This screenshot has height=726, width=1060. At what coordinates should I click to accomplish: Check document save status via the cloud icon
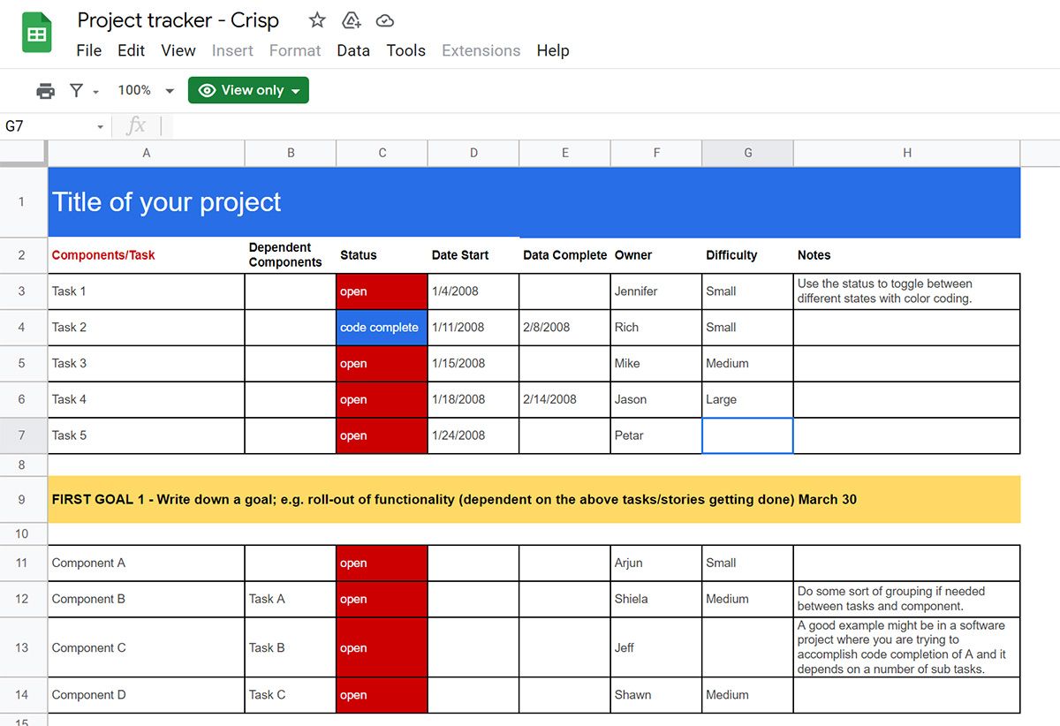384,19
